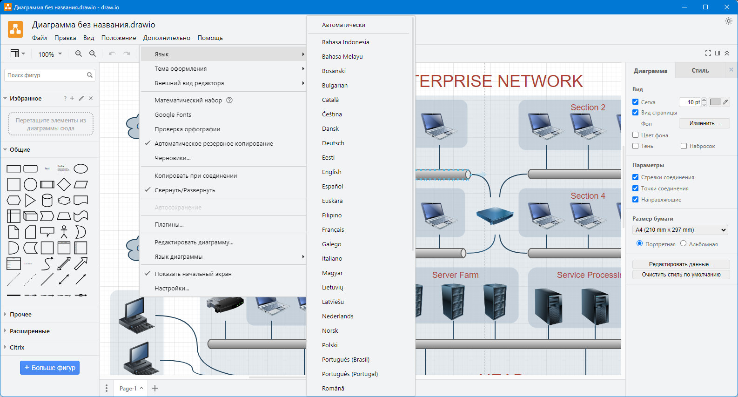This screenshot has height=397, width=738.
Task: Click the Изменить... background button
Action: [x=704, y=123]
